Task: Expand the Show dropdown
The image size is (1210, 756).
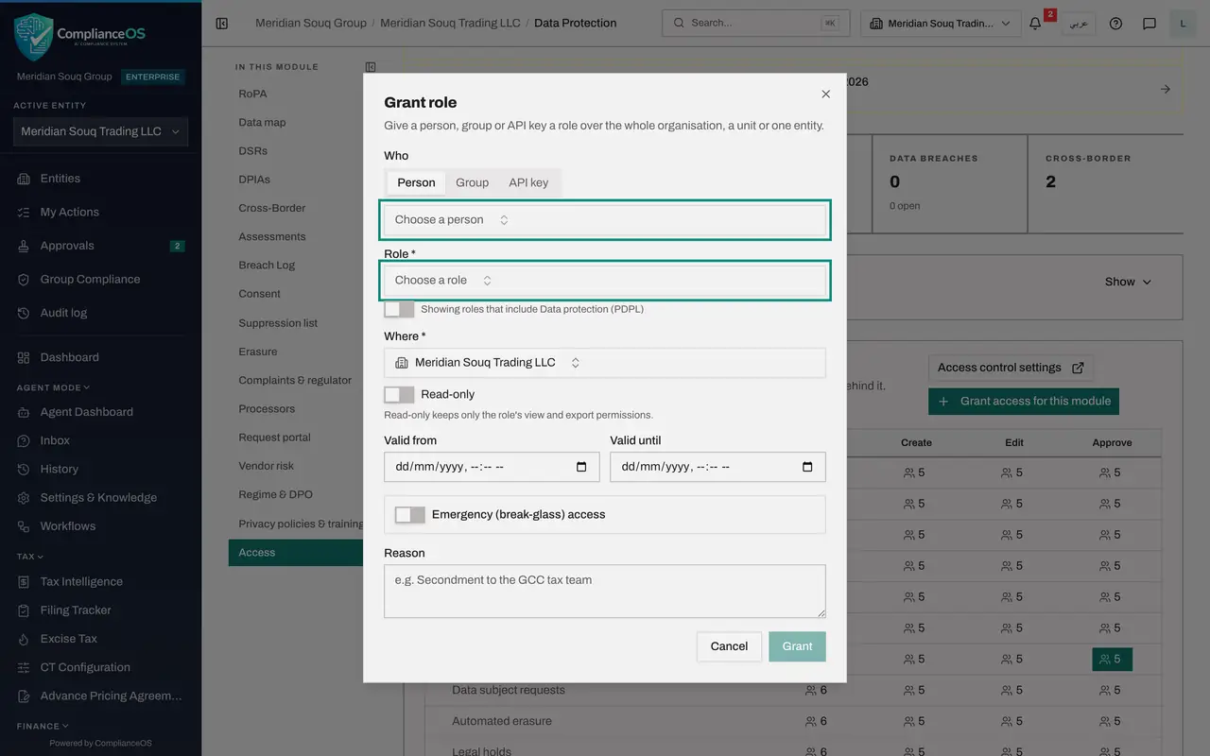Action: (1129, 282)
